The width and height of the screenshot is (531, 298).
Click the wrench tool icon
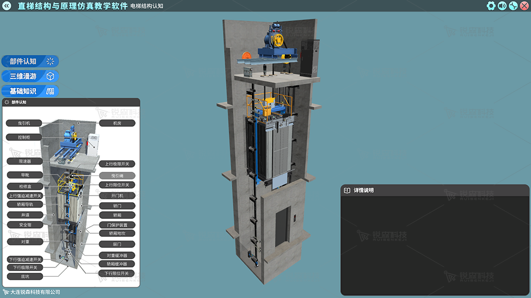pos(513,6)
